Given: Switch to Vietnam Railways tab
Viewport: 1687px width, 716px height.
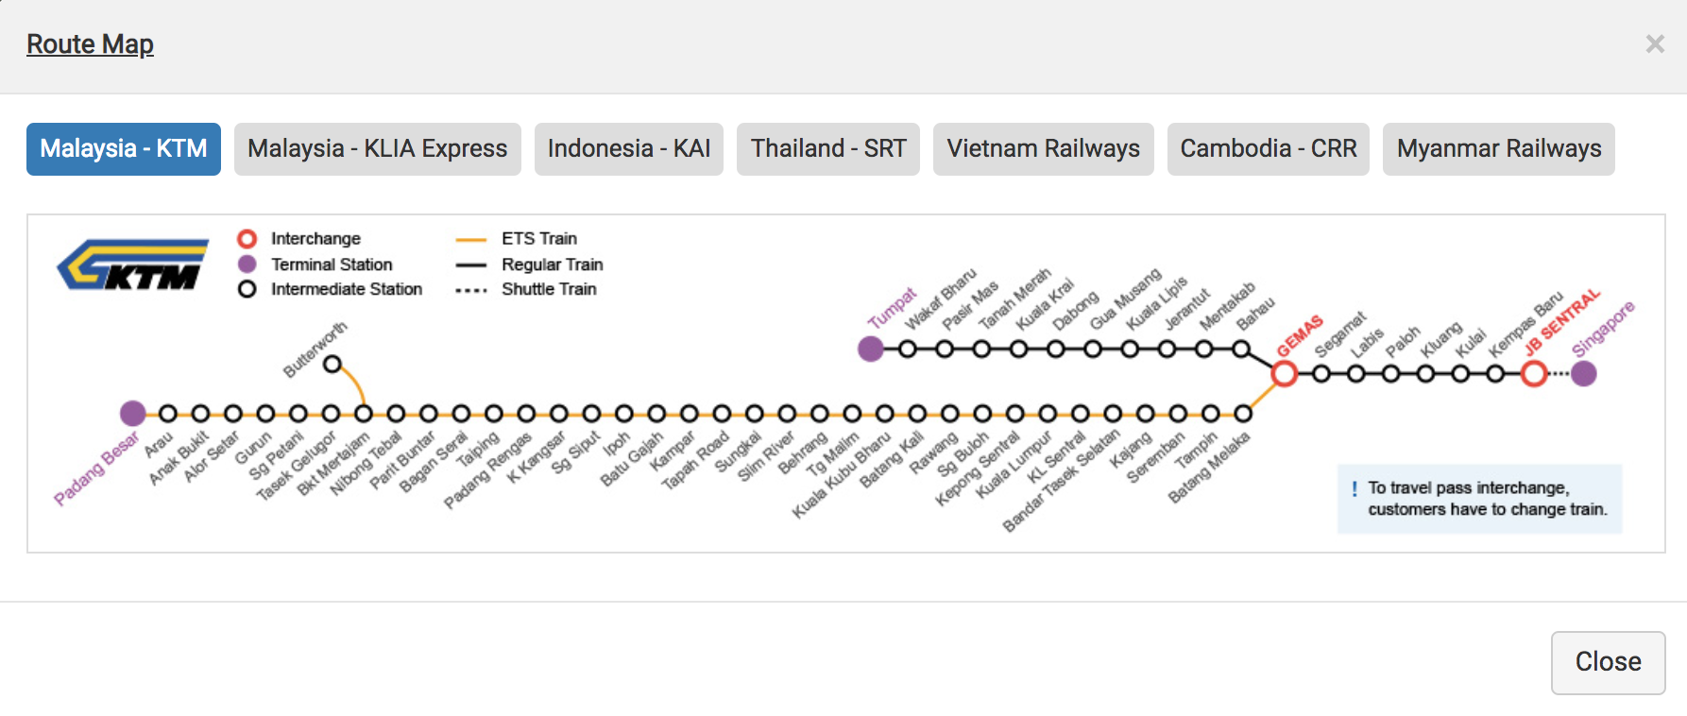Looking at the screenshot, I should point(1043,149).
